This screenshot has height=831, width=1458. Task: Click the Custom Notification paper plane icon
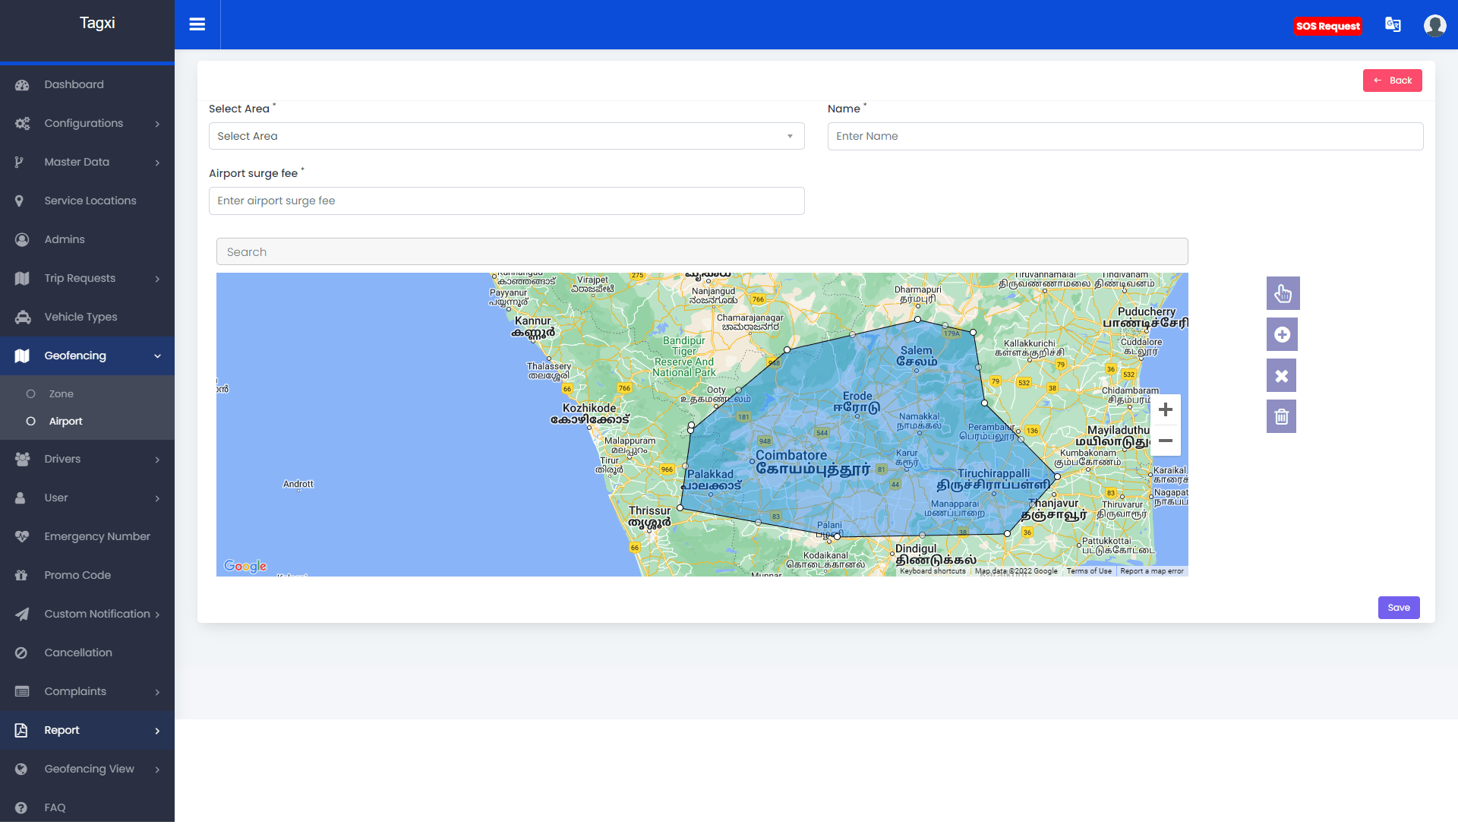(22, 615)
